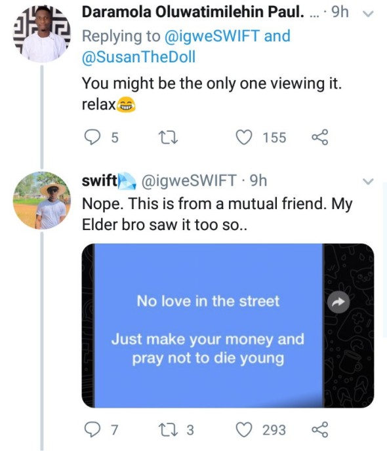Retweet Daramola's 'relax' tweet
Screen dimensions: 387x451
(x=169, y=138)
